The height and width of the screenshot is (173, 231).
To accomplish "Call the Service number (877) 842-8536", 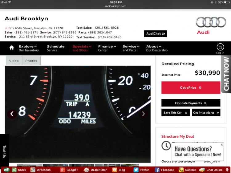I will (x=65, y=32).
